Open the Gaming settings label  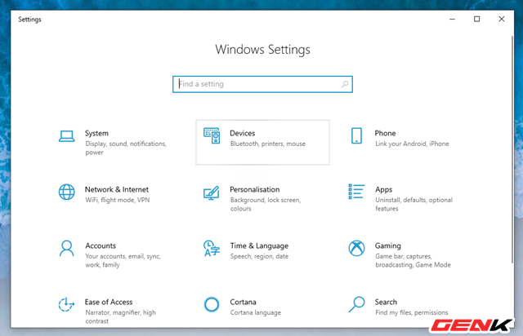coord(388,246)
